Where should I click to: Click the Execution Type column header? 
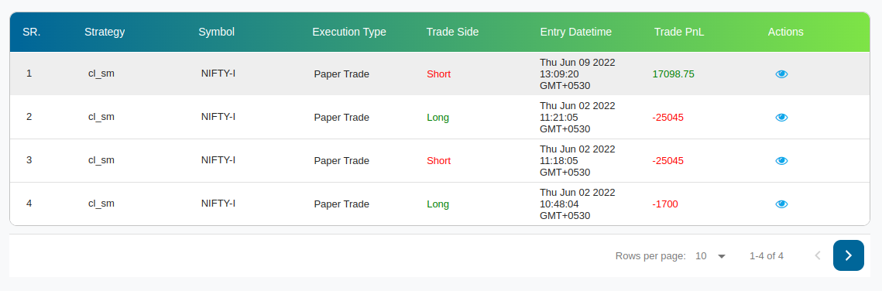pos(349,32)
